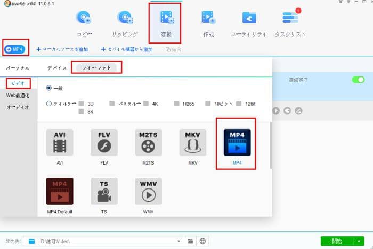The image size is (373, 249).
Task: Select ビデオ category in sidebar
Action: (18, 83)
